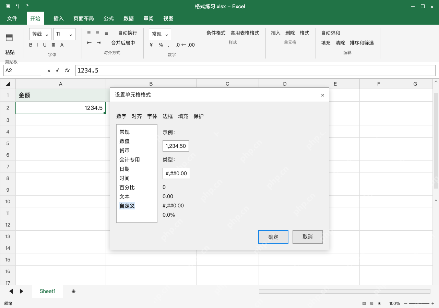Expand the 常规 number format dropdown

pos(160,34)
